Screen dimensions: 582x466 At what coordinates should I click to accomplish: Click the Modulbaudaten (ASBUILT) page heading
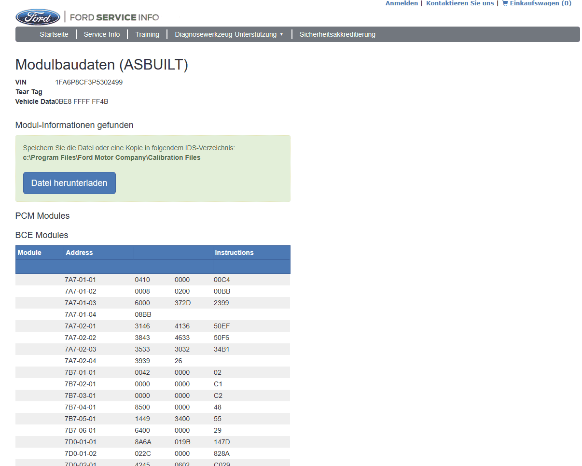pos(102,65)
